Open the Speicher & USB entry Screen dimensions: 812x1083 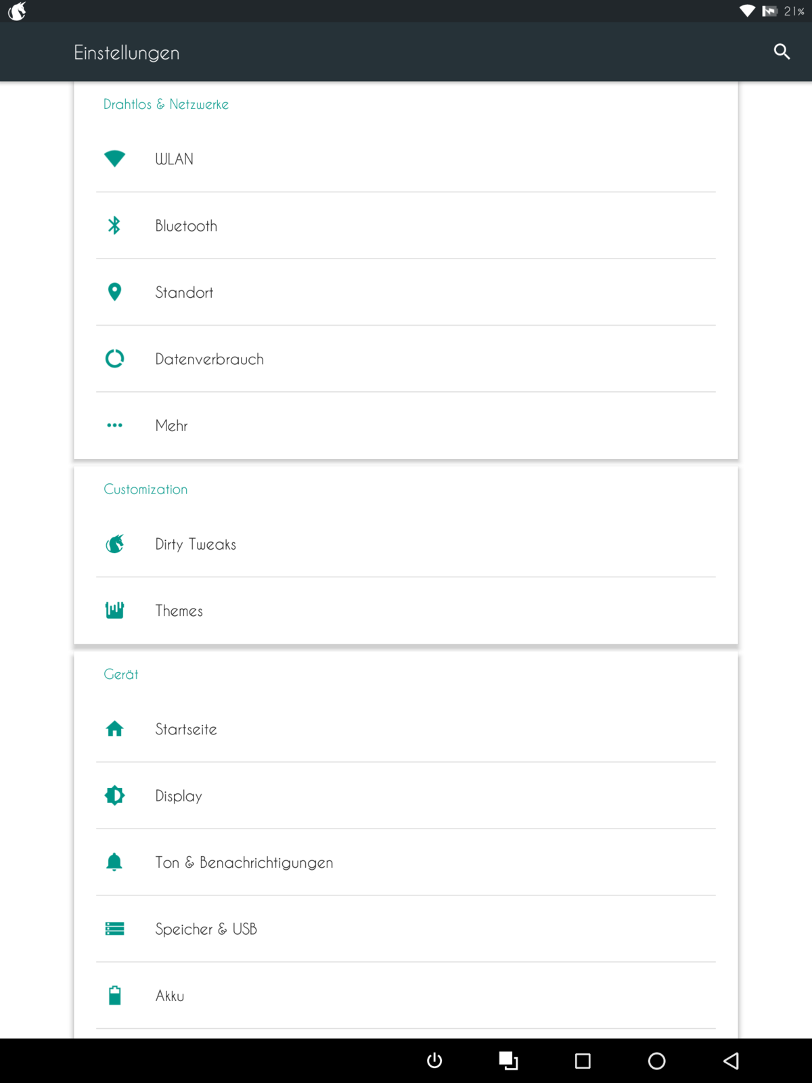tap(206, 929)
